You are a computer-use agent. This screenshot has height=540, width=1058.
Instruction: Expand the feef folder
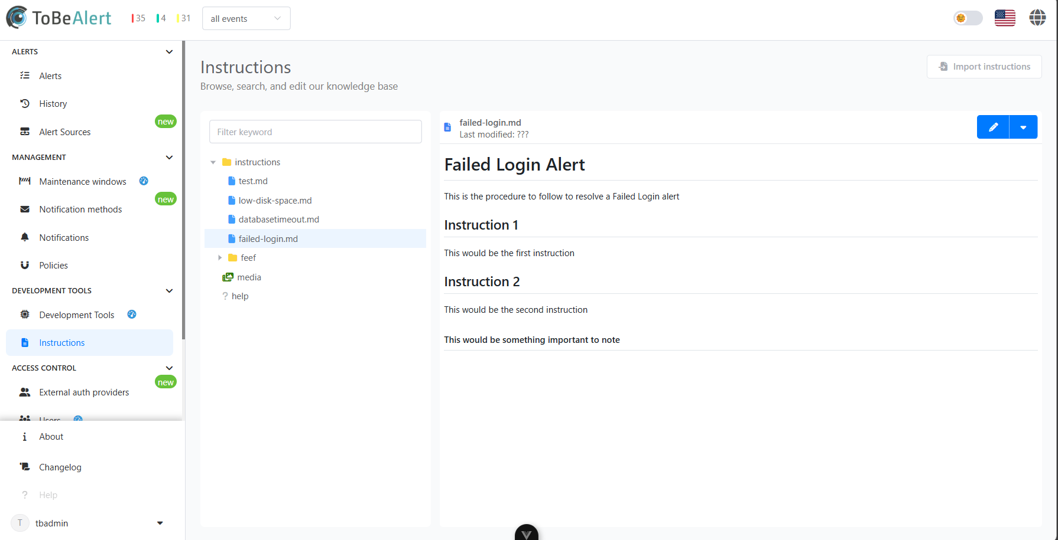coord(220,258)
